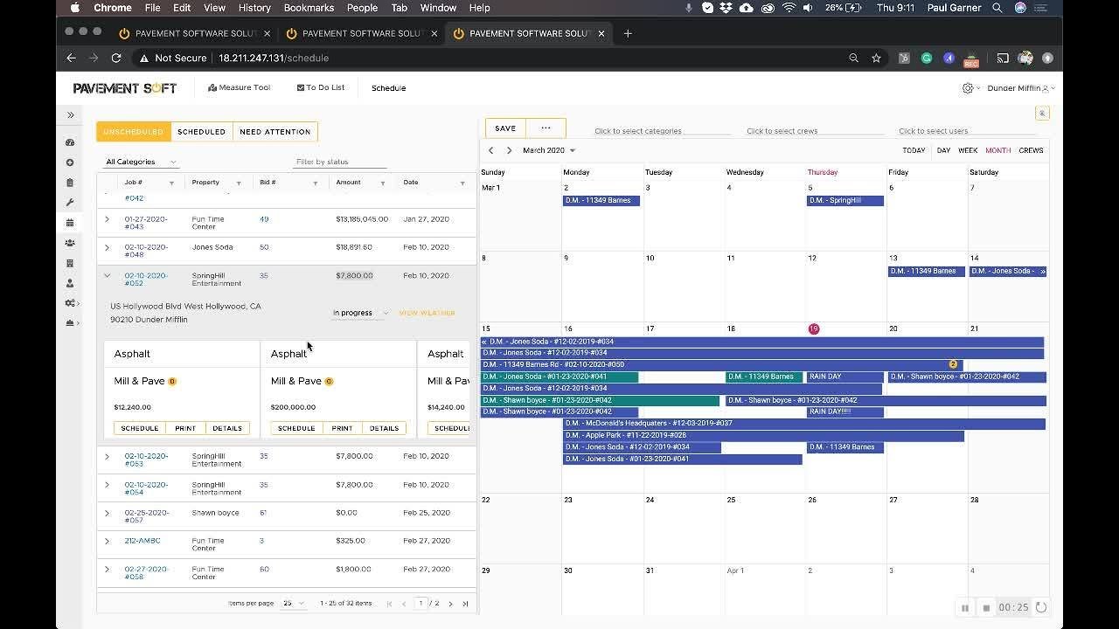Open Dunder Mifflin account dropdown
Viewport: 1119px width, 629px height.
pyautogui.click(x=1021, y=88)
